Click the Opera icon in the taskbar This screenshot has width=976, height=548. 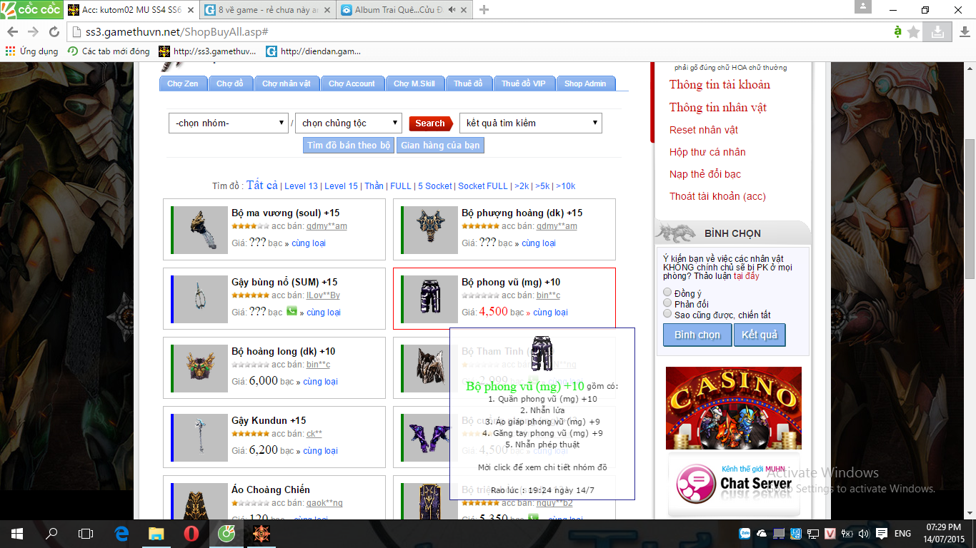[x=191, y=534]
